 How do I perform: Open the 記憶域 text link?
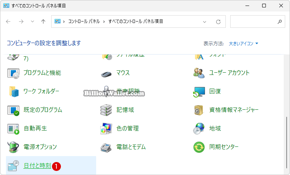pyautogui.click(x=125, y=110)
